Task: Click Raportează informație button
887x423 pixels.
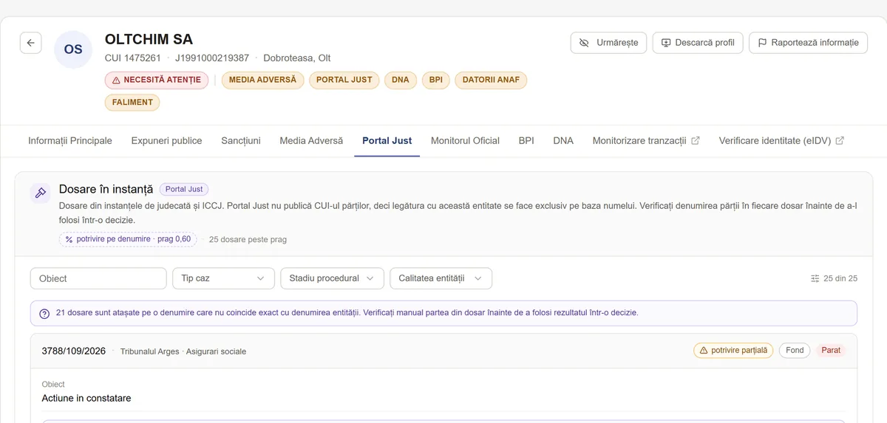Action: click(x=808, y=43)
